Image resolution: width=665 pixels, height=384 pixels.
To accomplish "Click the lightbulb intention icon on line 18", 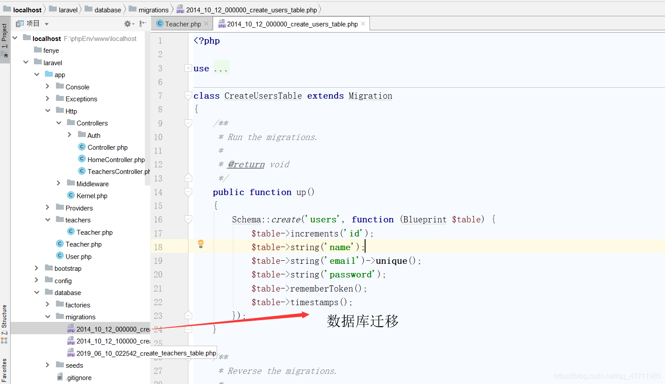I will tap(201, 244).
